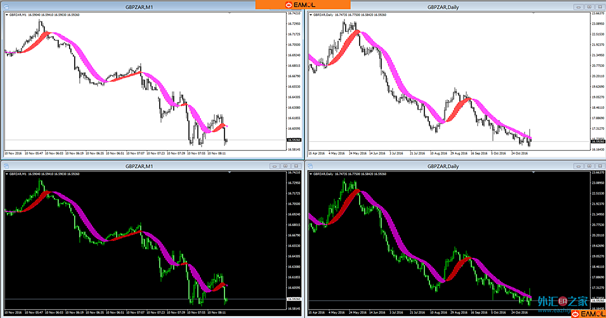
Task: Click current price label 16.59260 on white M1 chart
Action: [x=294, y=140]
